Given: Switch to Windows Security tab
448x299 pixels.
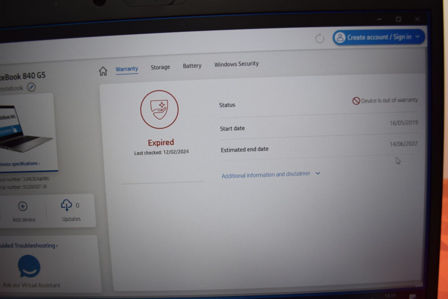Looking at the screenshot, I should [237, 64].
